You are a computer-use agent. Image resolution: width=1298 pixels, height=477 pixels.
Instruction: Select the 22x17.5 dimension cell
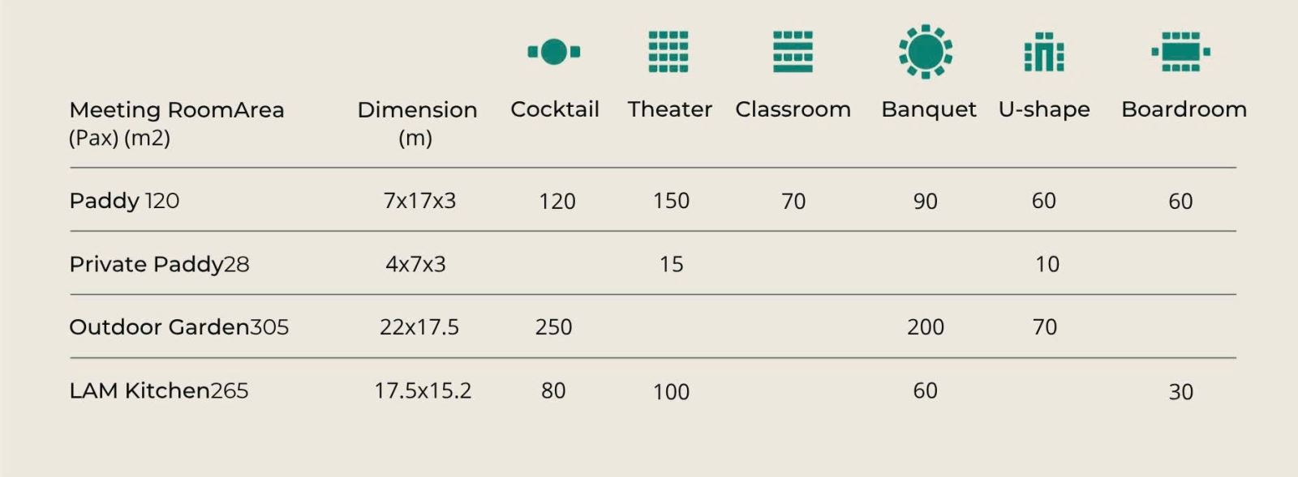click(419, 327)
